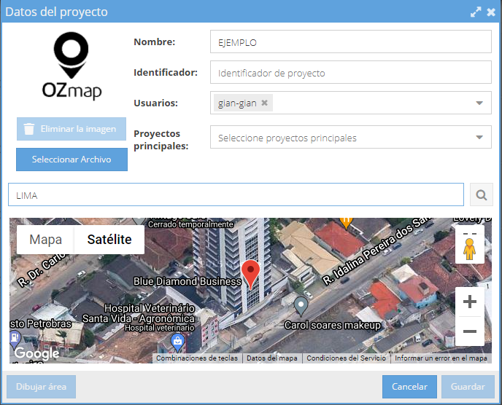Image resolution: width=502 pixels, height=405 pixels.
Task: Click the gian-gian user tag text
Action: (x=237, y=103)
